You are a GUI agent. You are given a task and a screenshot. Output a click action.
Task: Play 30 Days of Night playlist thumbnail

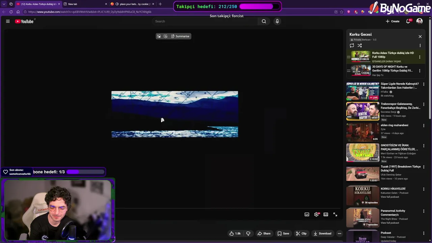click(361, 70)
